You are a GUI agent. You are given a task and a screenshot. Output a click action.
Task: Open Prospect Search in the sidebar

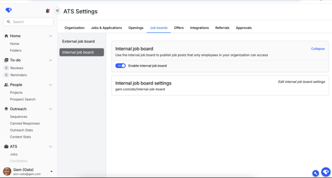tap(23, 99)
